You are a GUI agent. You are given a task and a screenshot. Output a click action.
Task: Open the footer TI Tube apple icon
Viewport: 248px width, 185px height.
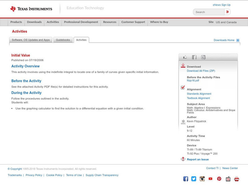(x=237, y=179)
